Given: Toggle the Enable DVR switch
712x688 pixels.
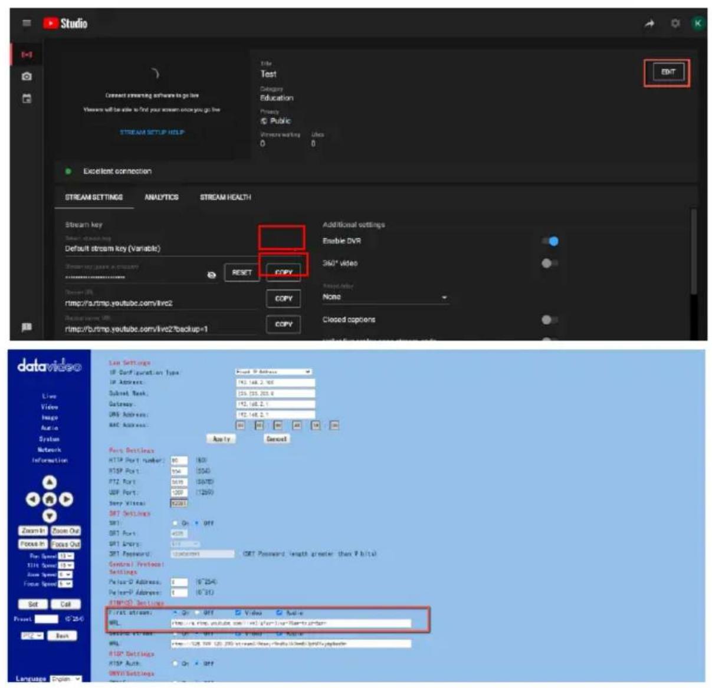Looking at the screenshot, I should click(x=550, y=241).
